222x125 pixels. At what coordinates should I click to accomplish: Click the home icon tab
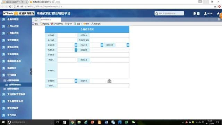pos(36,19)
